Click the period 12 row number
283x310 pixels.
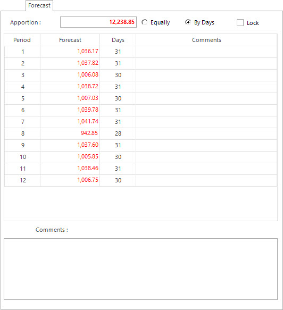pyautogui.click(x=22, y=180)
